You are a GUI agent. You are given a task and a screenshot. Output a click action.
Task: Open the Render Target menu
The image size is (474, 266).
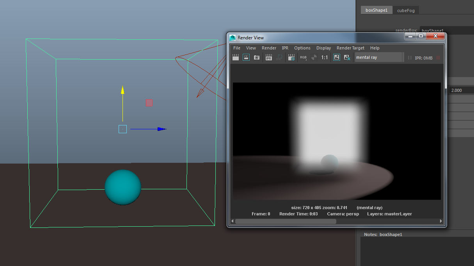pyautogui.click(x=350, y=48)
